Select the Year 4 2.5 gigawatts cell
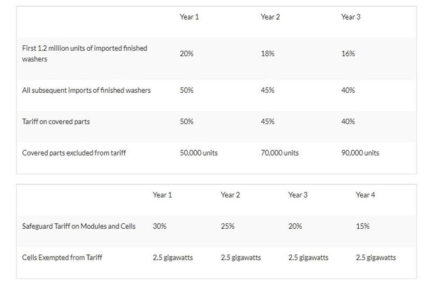 [376, 257]
